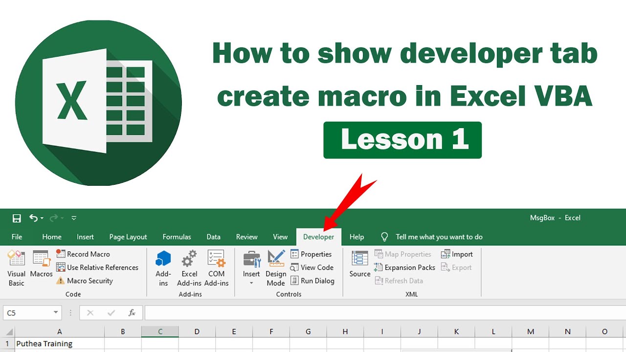Select column A header
The width and height of the screenshot is (626, 352).
click(59, 331)
